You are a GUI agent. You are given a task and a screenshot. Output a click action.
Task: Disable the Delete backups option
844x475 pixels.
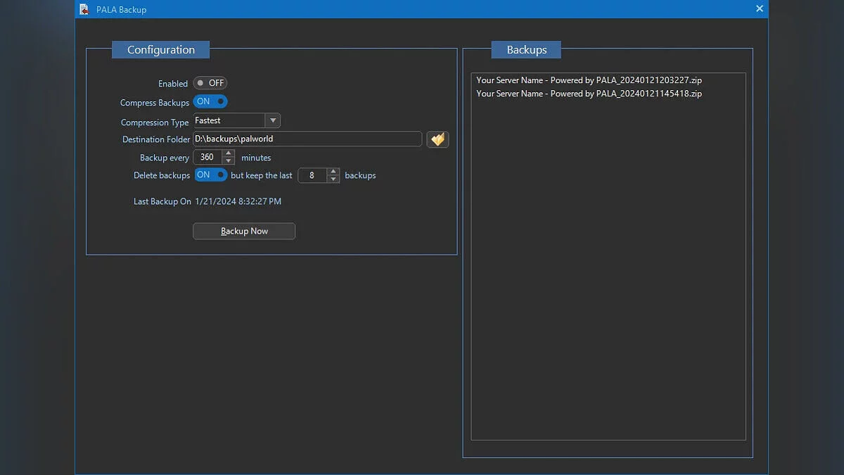(x=211, y=175)
